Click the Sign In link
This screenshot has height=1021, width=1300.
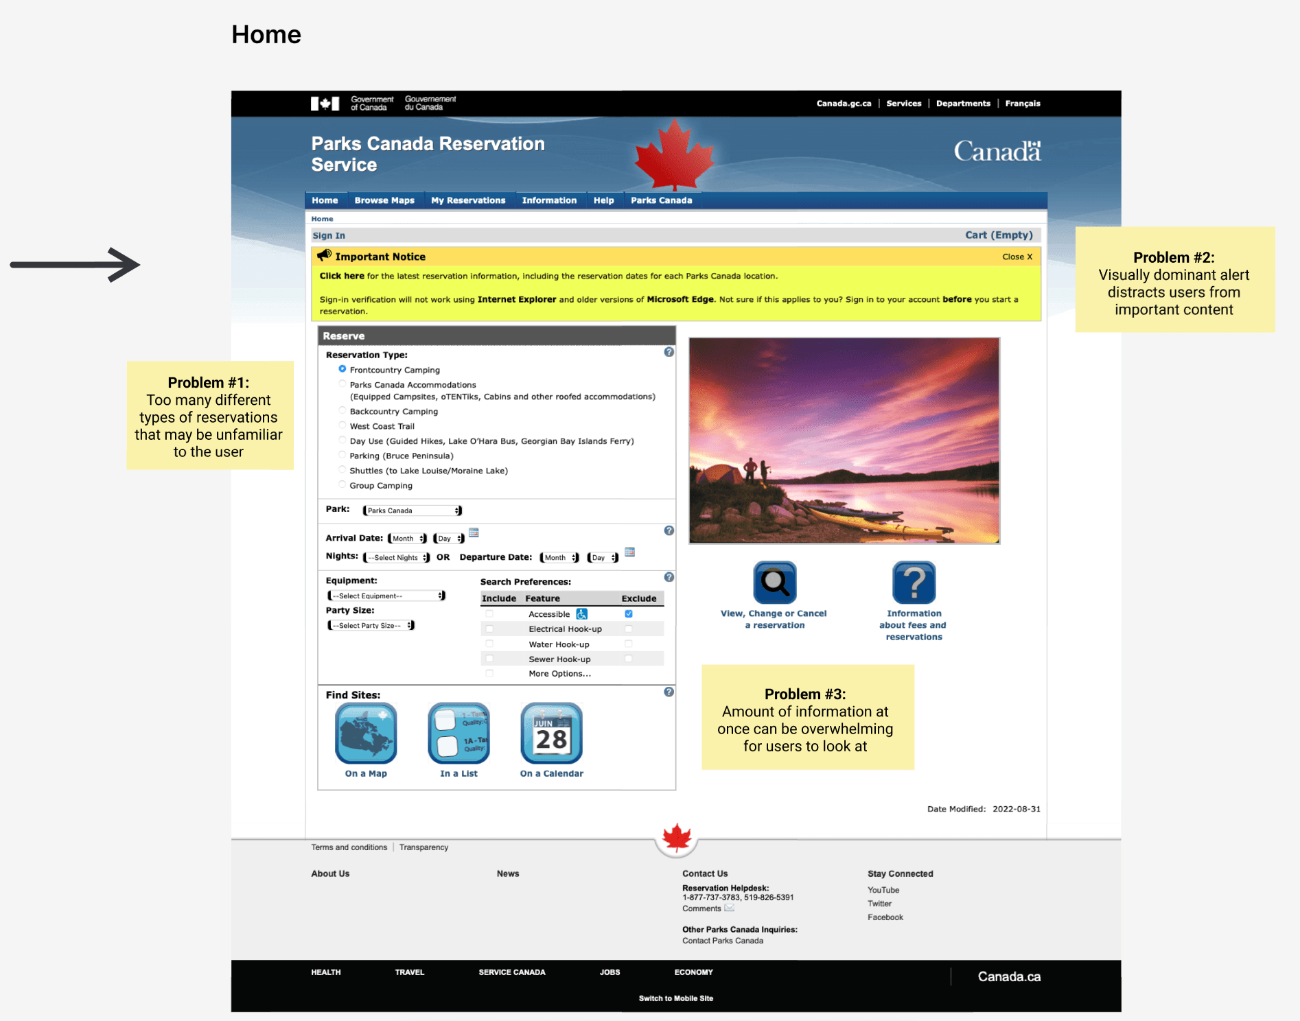click(329, 235)
